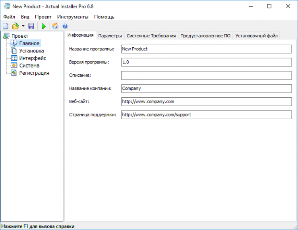298x230 pixels.
Task: Click the 'Описание:' label
Action: coord(80,75)
